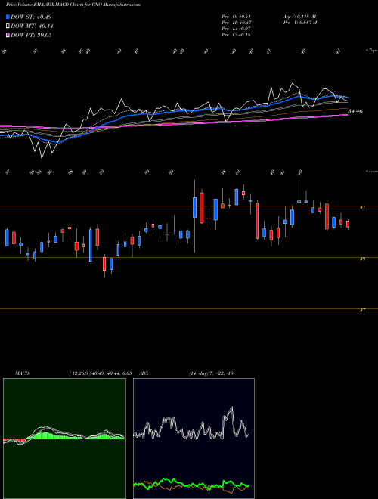378x499 pixels.
Task: Open the green MACD histogram chart panel
Action: [64, 439]
